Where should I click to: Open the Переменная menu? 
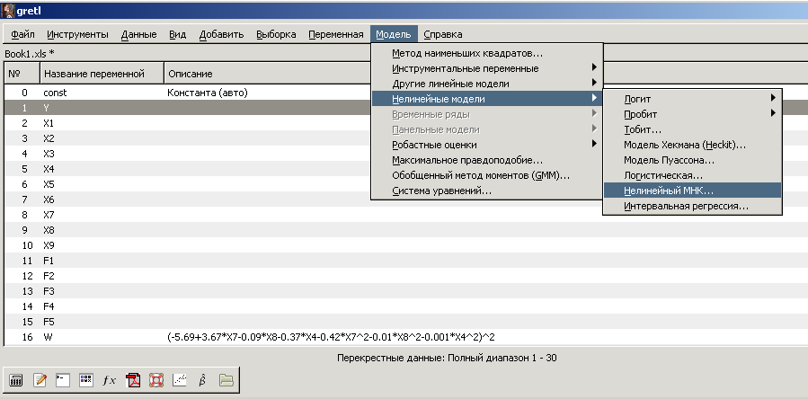(336, 34)
